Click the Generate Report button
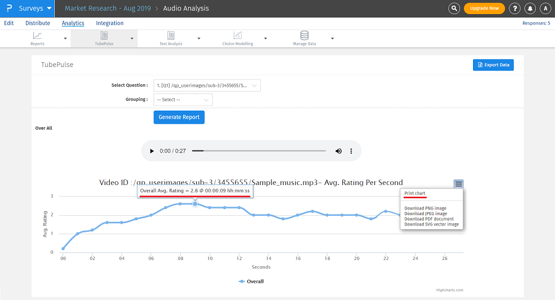The height and width of the screenshot is (300, 555). (x=179, y=117)
